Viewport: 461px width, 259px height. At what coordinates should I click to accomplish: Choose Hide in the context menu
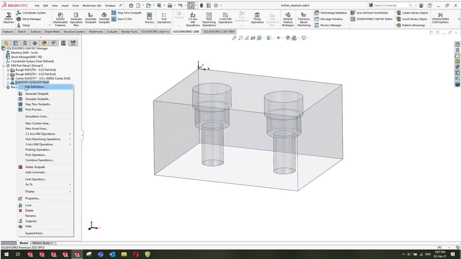coord(28,226)
